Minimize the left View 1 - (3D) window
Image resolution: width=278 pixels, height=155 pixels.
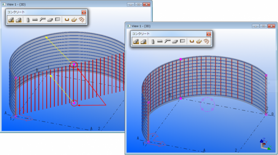coord(131,4)
